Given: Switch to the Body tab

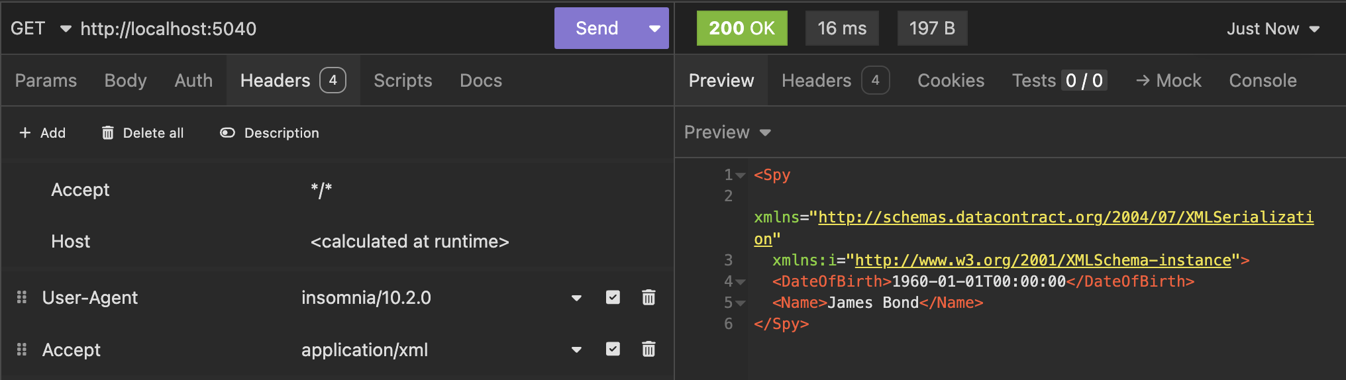Looking at the screenshot, I should pos(125,81).
